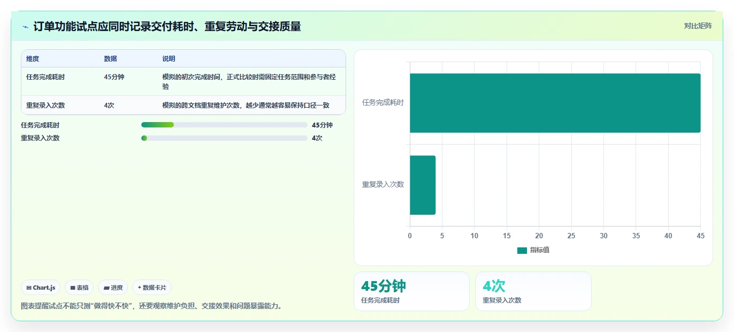Image resolution: width=734 pixels, height=332 pixels.
Task: Click the 任务完成耗时 progress bar
Action: [x=224, y=125]
